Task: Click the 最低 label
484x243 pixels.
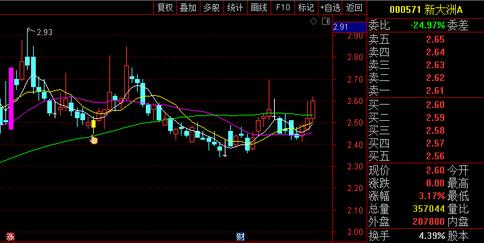Action: tap(458, 196)
